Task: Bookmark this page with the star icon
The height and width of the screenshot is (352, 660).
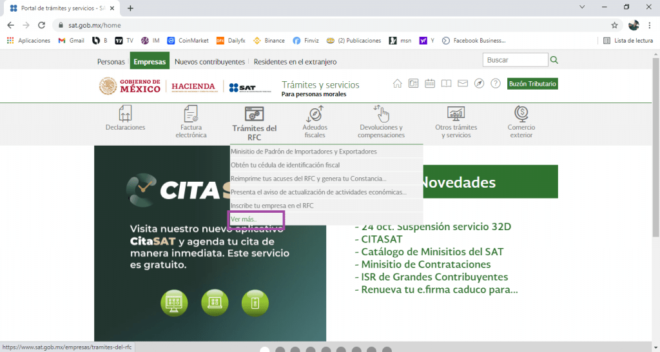Action: (614, 25)
